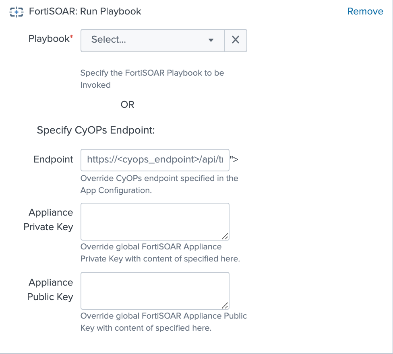The width and height of the screenshot is (393, 354).
Task: Click the Public Key textarea resize handle
Action: click(225, 306)
